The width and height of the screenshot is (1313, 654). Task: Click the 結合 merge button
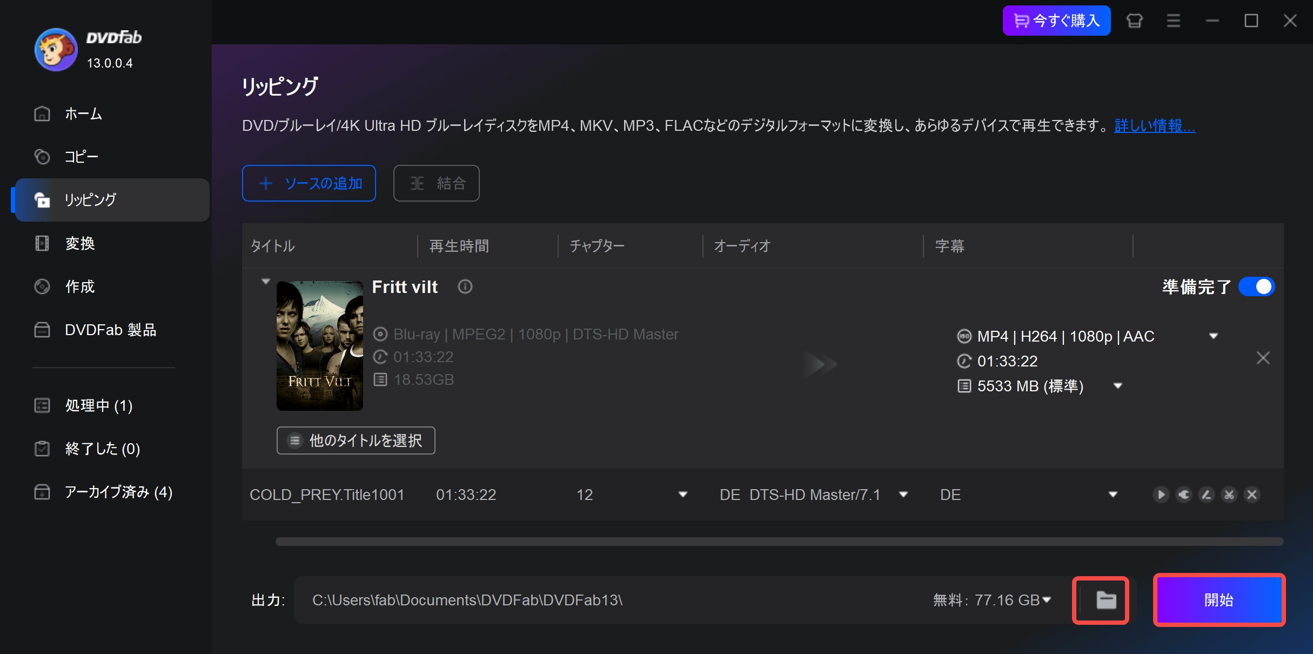click(437, 183)
